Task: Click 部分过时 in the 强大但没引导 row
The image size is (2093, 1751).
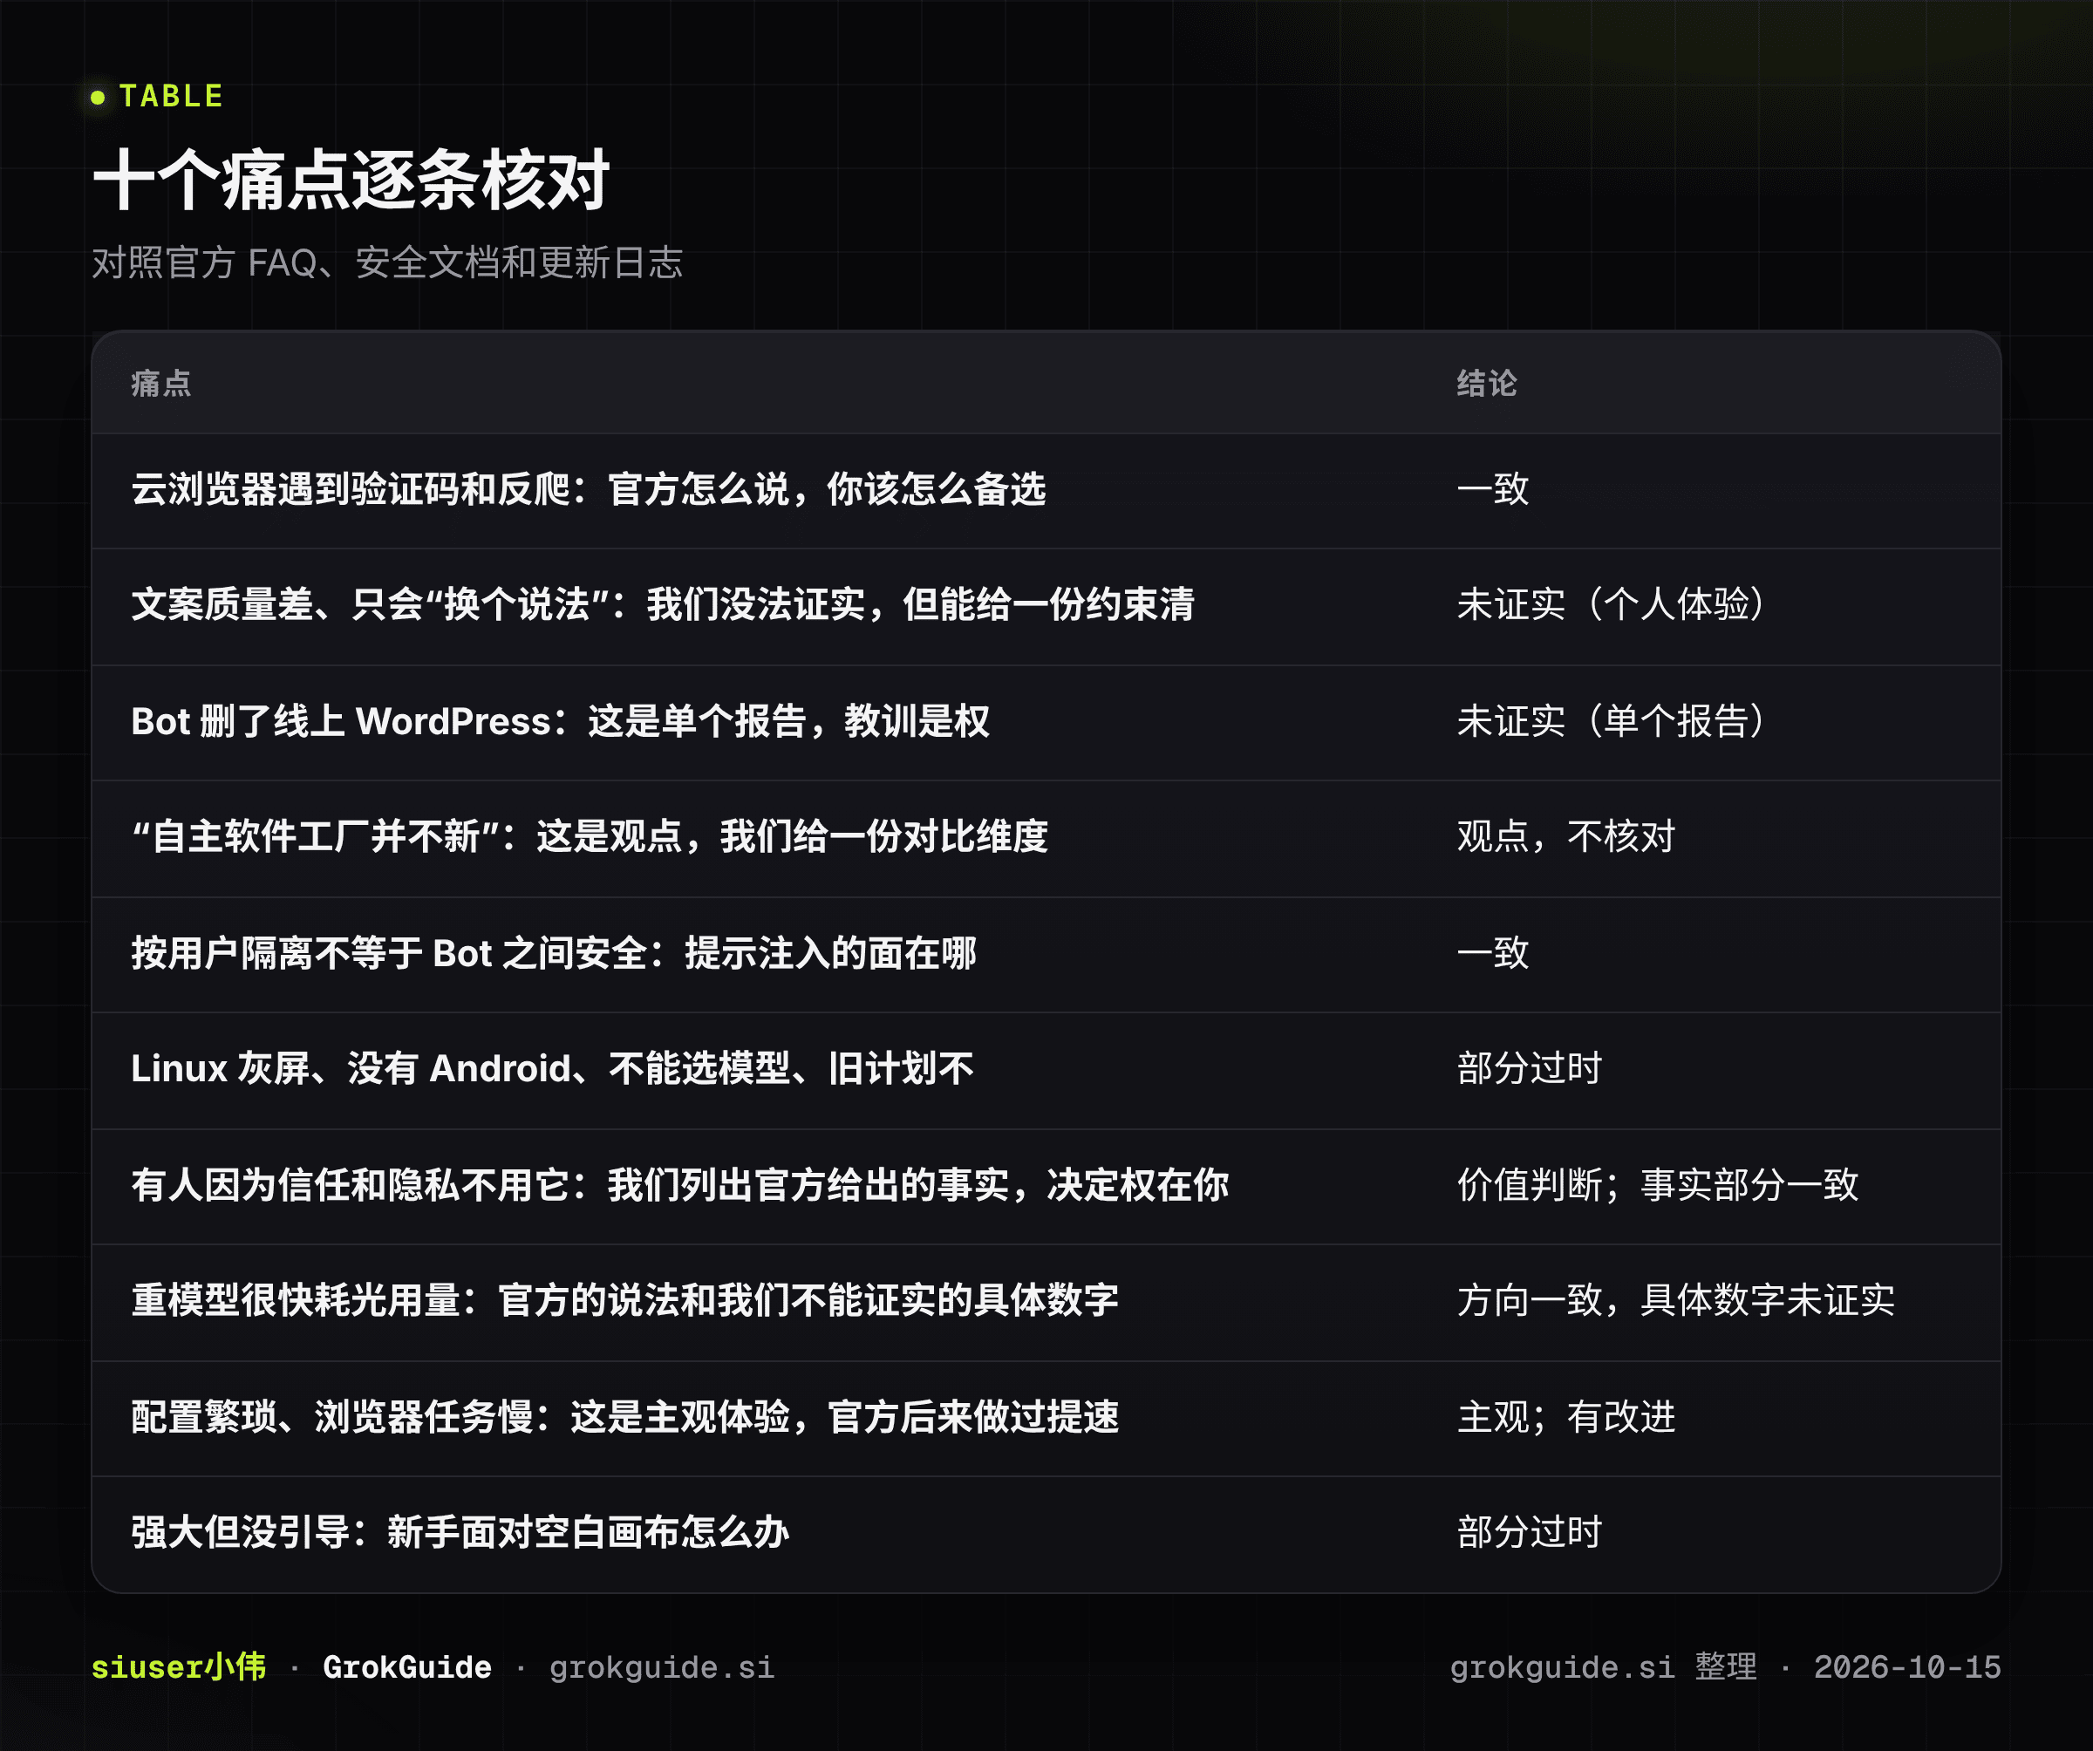Action: pyautogui.click(x=1529, y=1532)
